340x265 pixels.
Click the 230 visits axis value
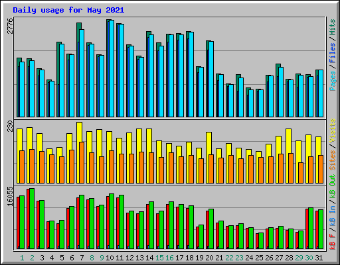(10, 126)
